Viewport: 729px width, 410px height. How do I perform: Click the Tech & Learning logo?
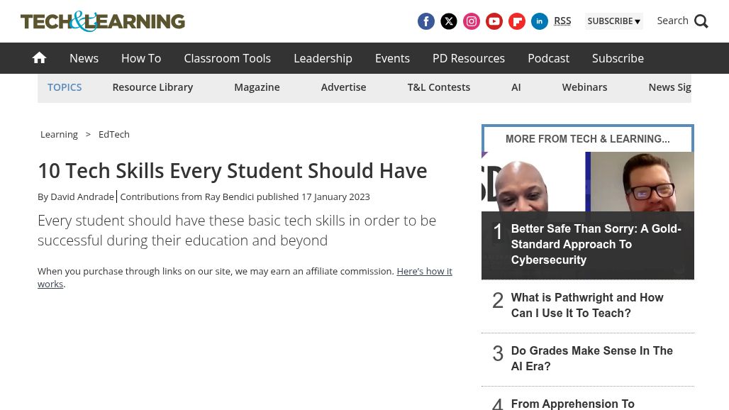[x=102, y=21]
